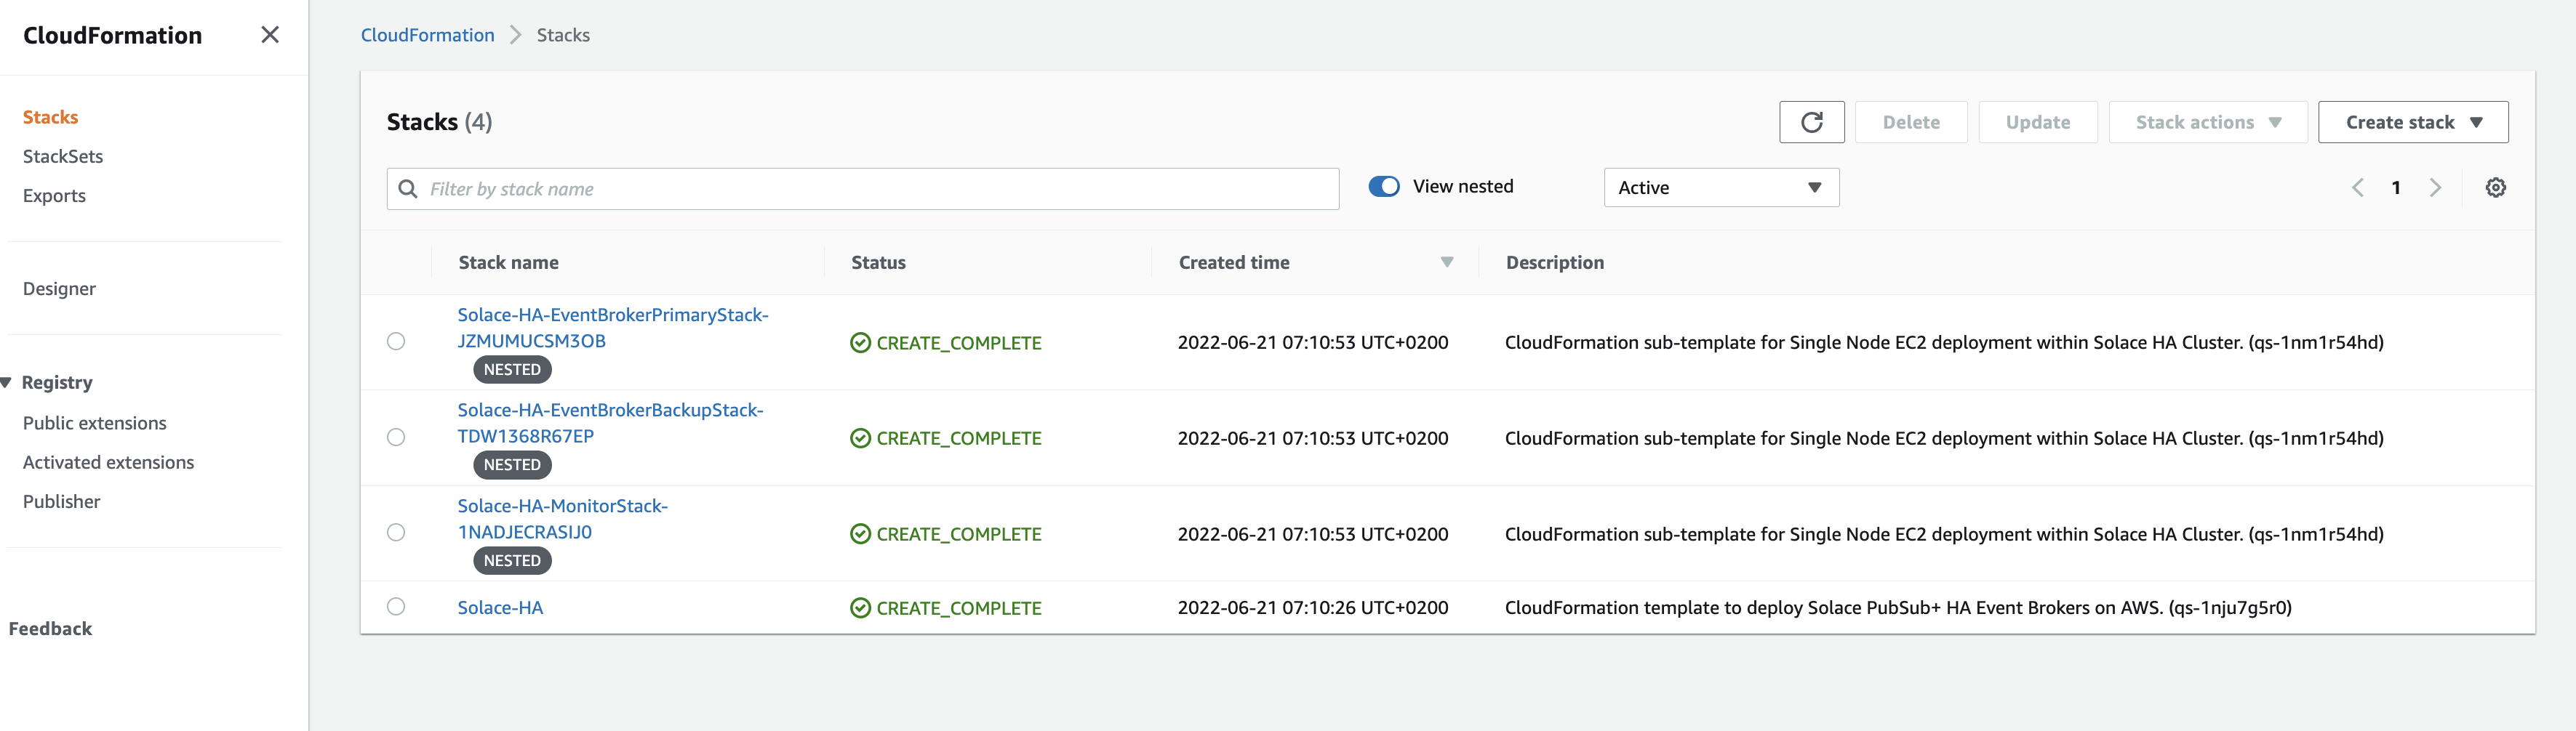Open the Solace-HA stack link
This screenshot has width=2576, height=731.
[500, 607]
